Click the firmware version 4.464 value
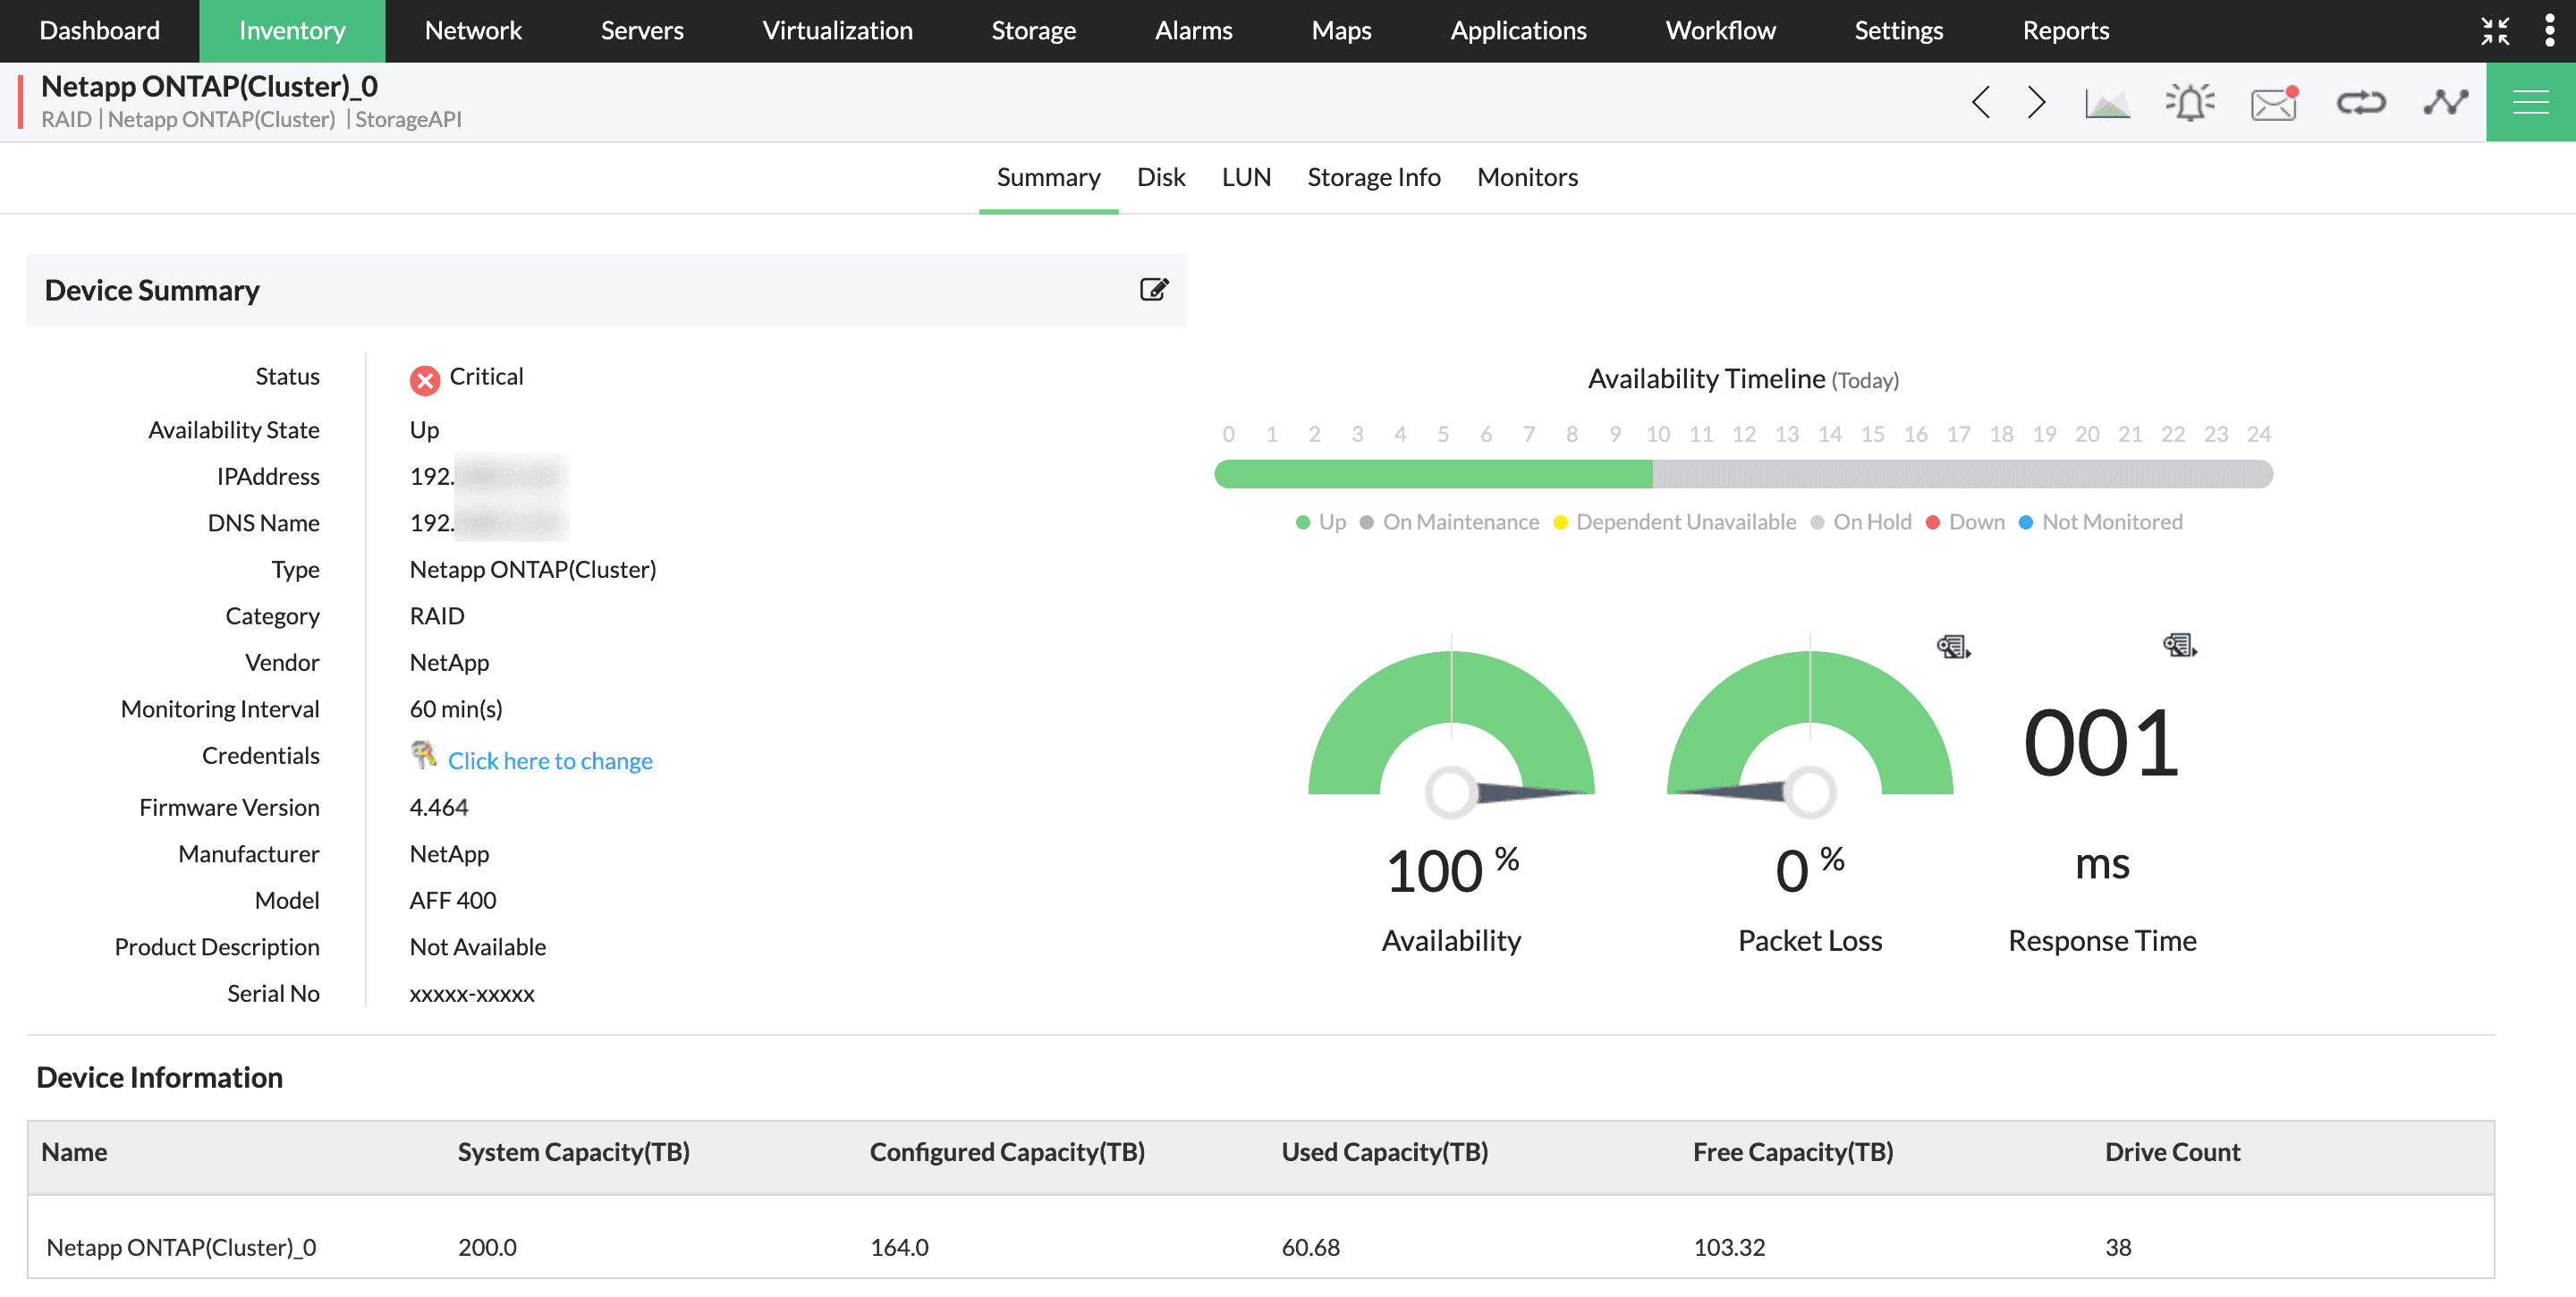2576x1297 pixels. click(x=438, y=807)
